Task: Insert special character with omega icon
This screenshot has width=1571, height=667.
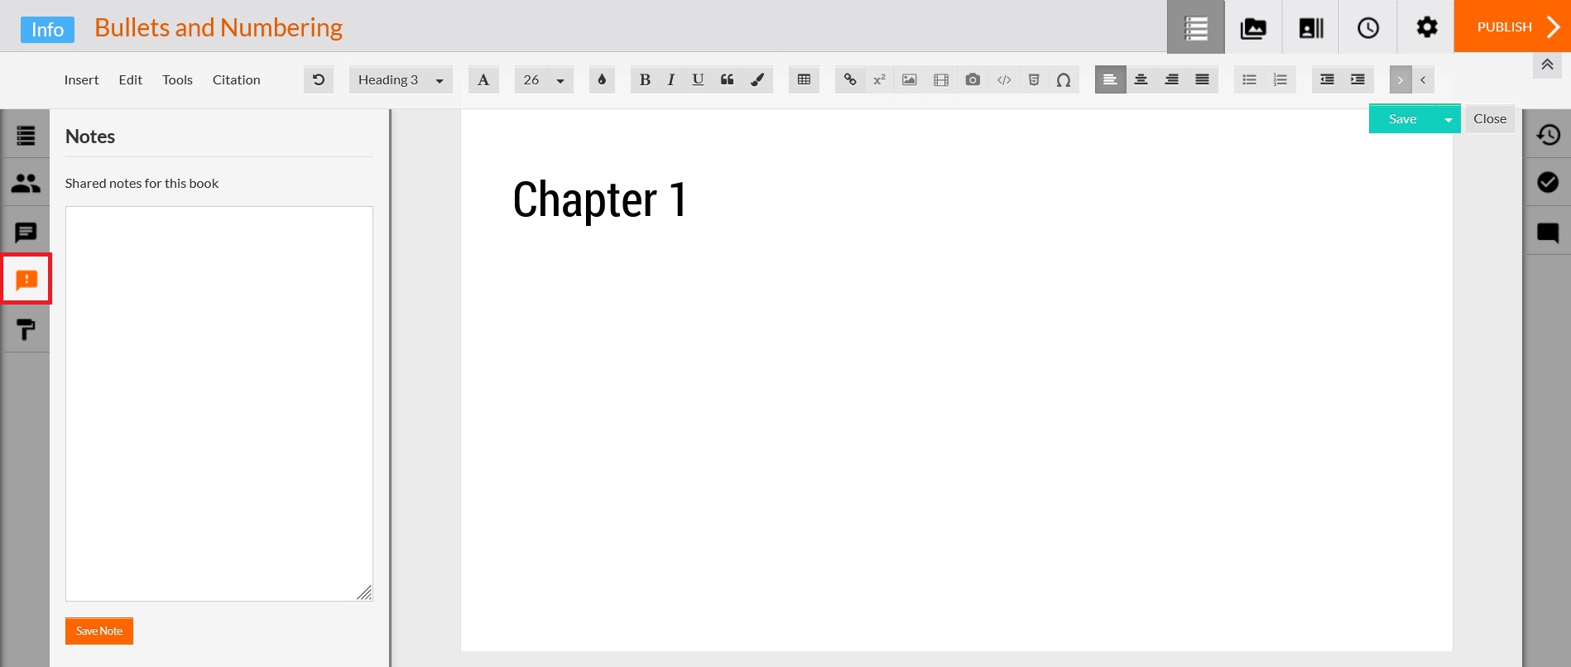Action: pyautogui.click(x=1064, y=80)
